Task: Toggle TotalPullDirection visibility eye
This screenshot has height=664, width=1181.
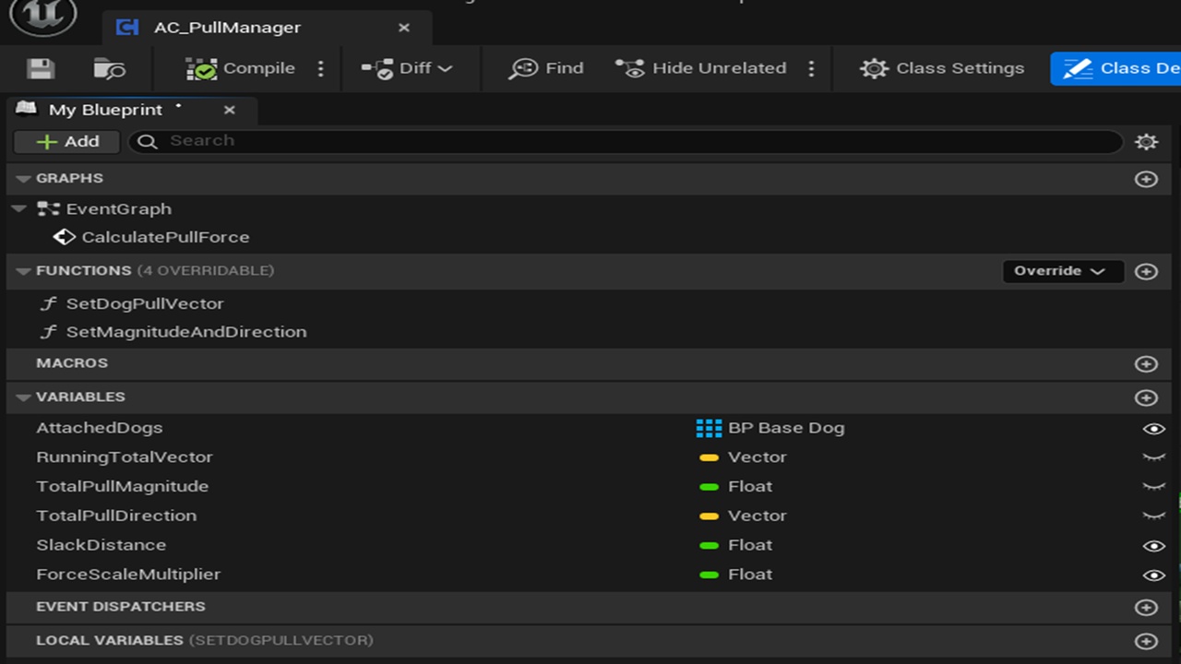Action: pos(1153,516)
